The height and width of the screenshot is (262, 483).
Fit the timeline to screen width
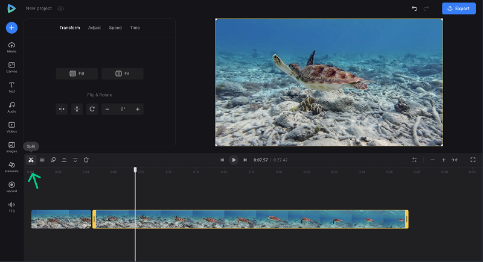(x=455, y=160)
